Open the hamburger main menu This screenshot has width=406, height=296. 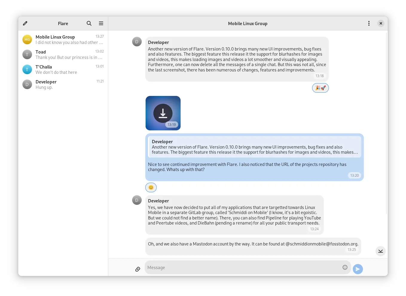[101, 23]
